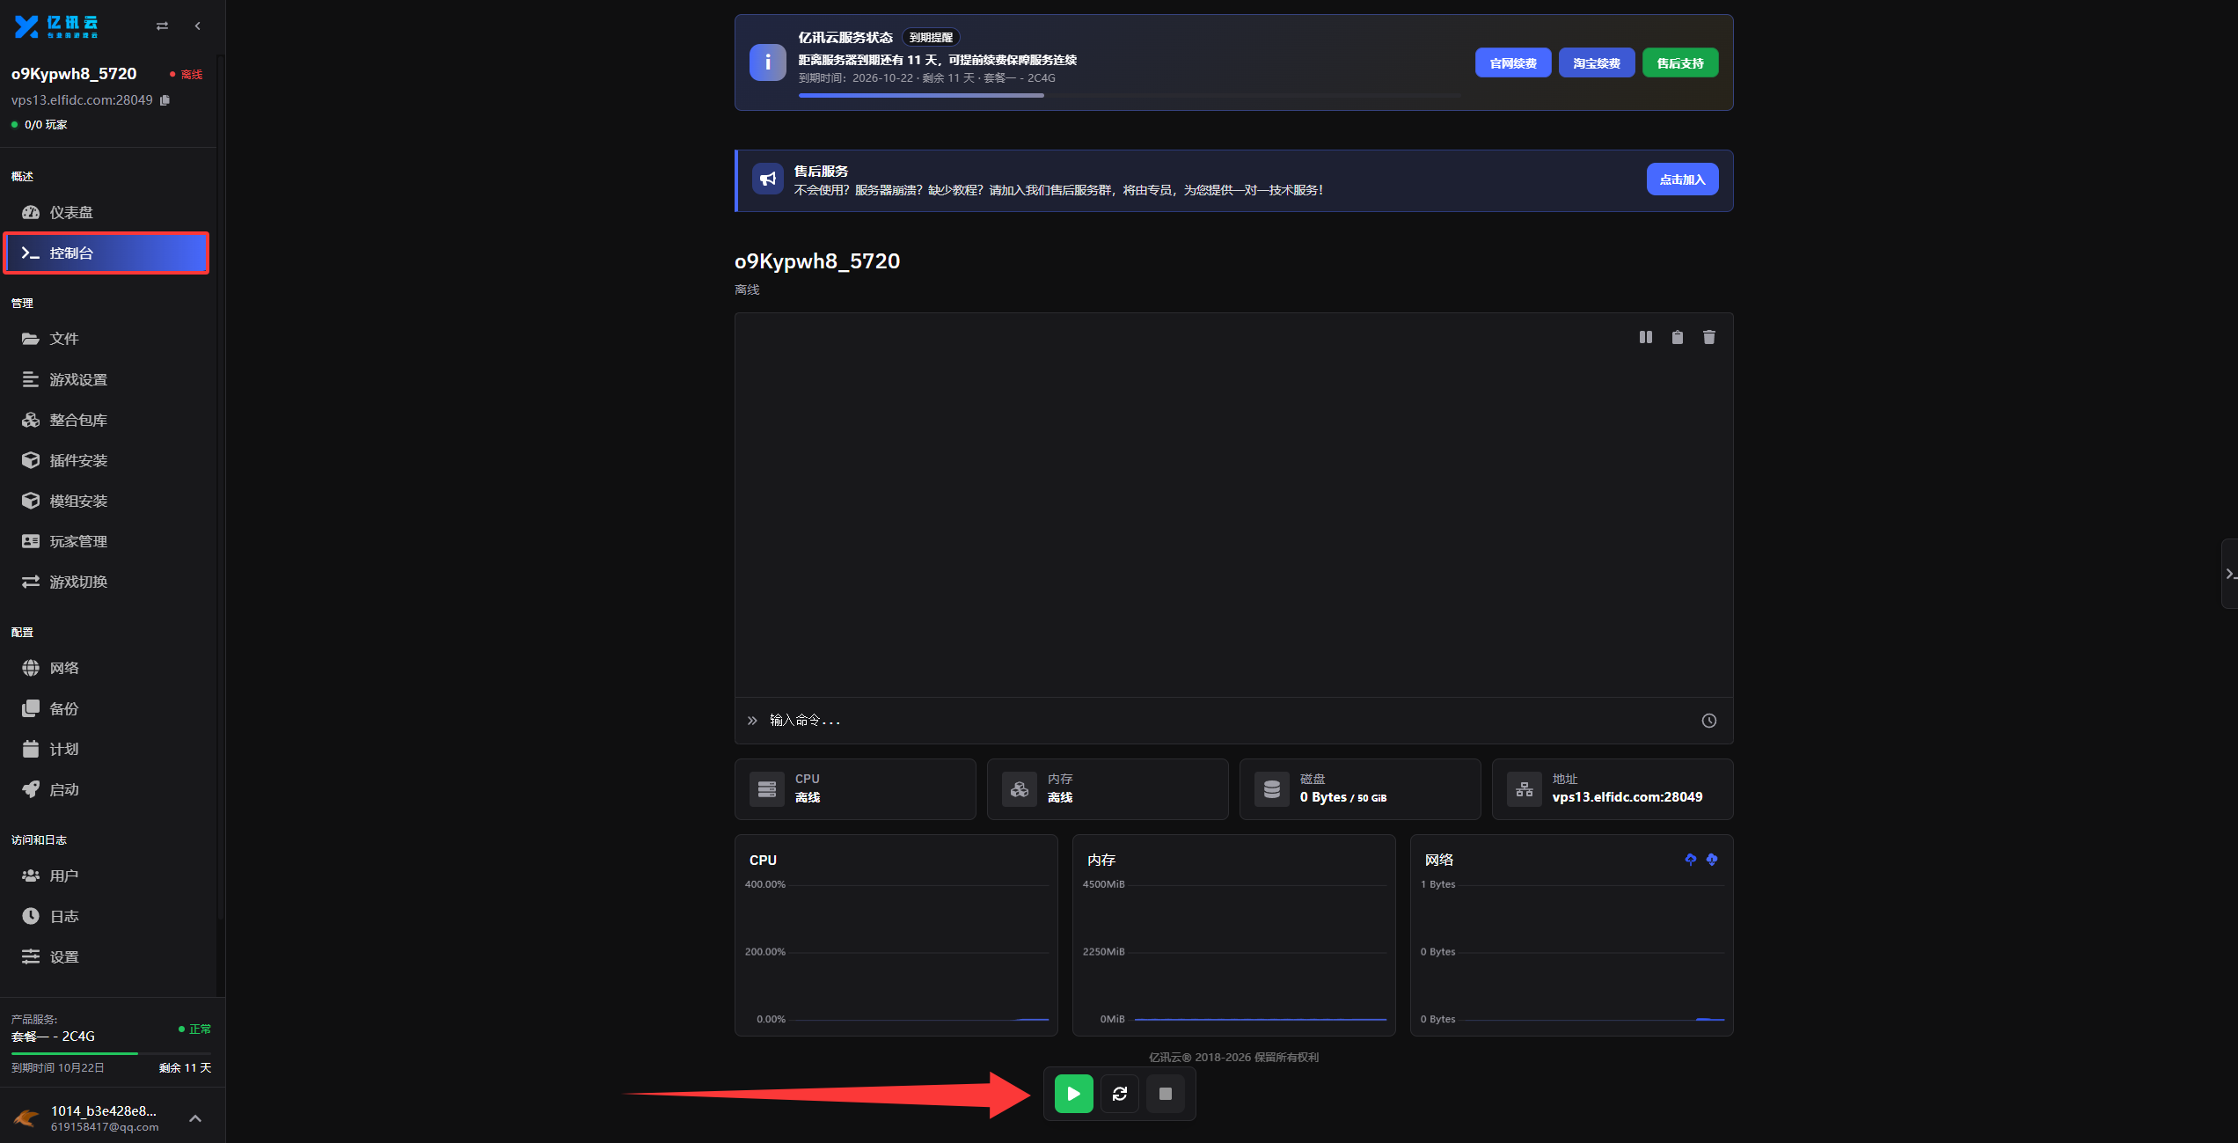
Task: Open the right edge terminal panel tab
Action: coord(2229,574)
